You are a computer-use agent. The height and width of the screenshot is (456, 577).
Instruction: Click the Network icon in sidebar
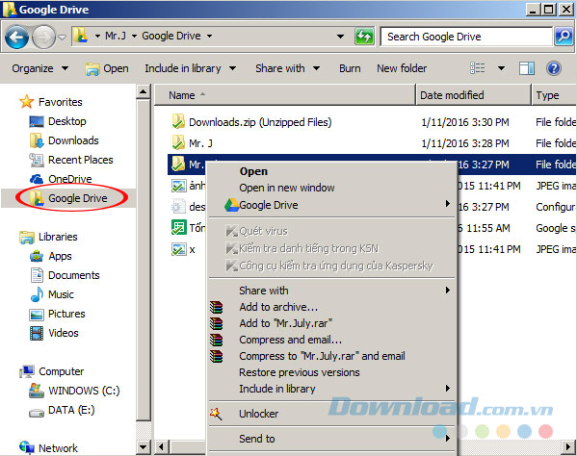(27, 447)
